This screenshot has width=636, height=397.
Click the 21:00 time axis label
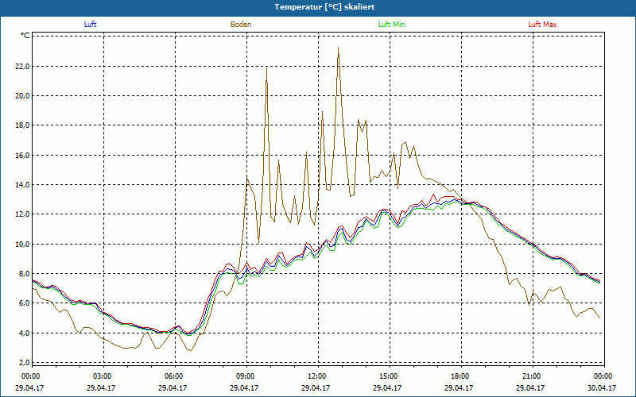[533, 376]
